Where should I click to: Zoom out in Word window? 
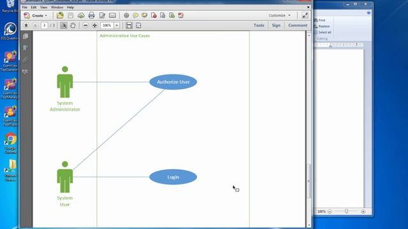330,212
